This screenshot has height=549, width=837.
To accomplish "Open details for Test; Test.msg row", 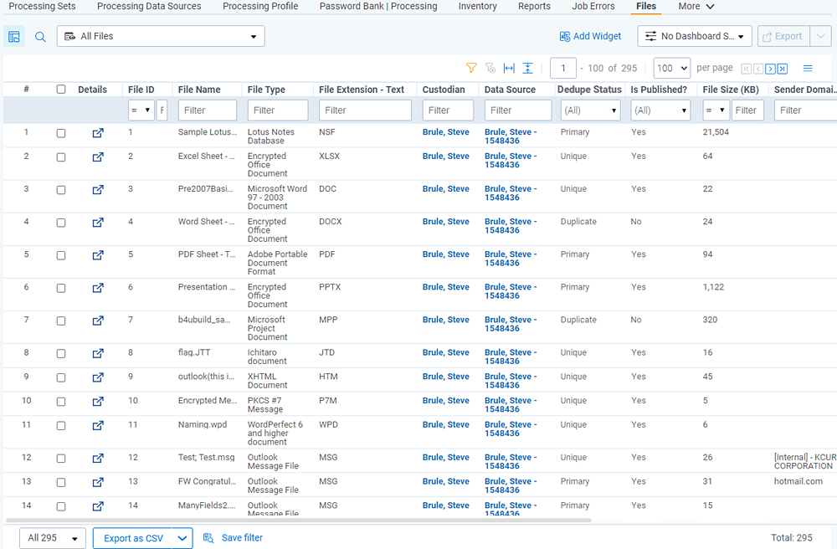I will point(98,458).
